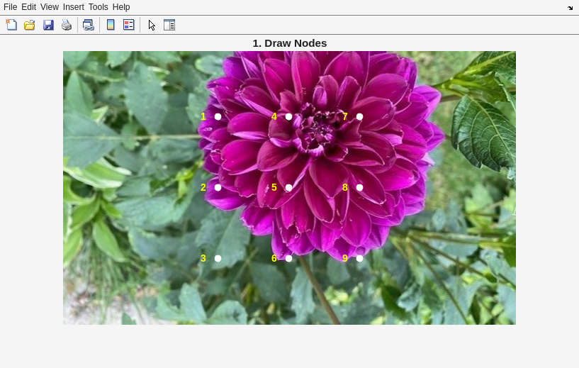
Task: Open the File menu
Action: [10, 7]
